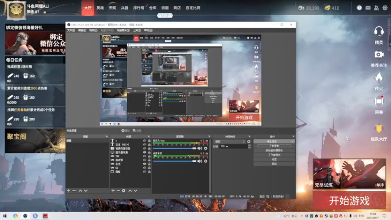Open desktop audio track settings gear
The image size is (391, 220).
click(206, 161)
